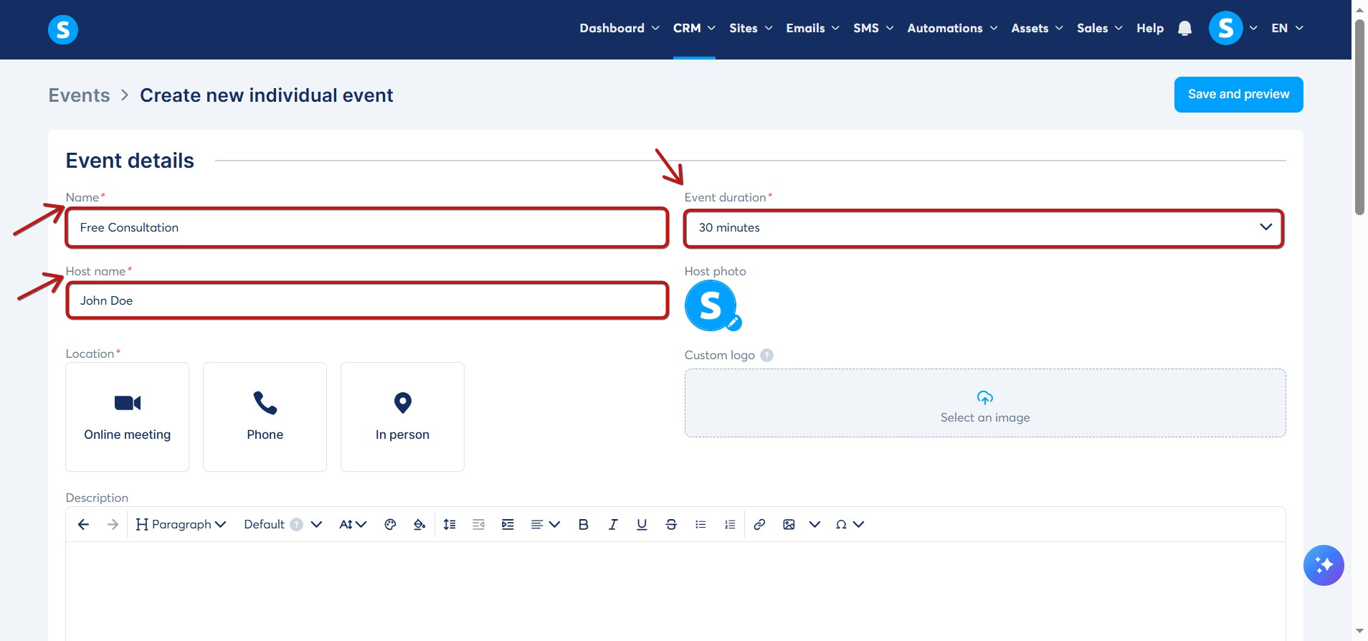Click the Host name input field
The image size is (1368, 641).
coord(367,301)
